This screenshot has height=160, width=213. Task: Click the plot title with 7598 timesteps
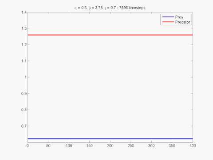click(110, 8)
